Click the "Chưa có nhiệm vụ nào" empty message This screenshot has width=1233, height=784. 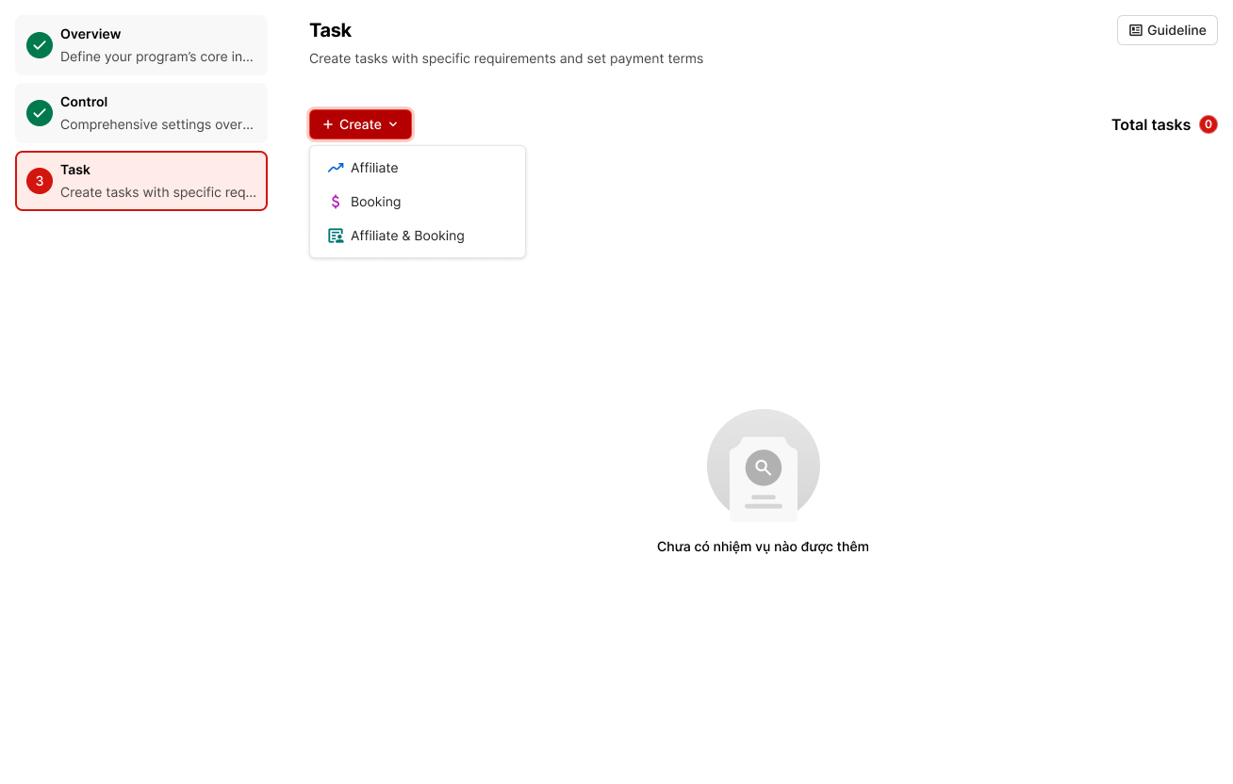coord(763,547)
